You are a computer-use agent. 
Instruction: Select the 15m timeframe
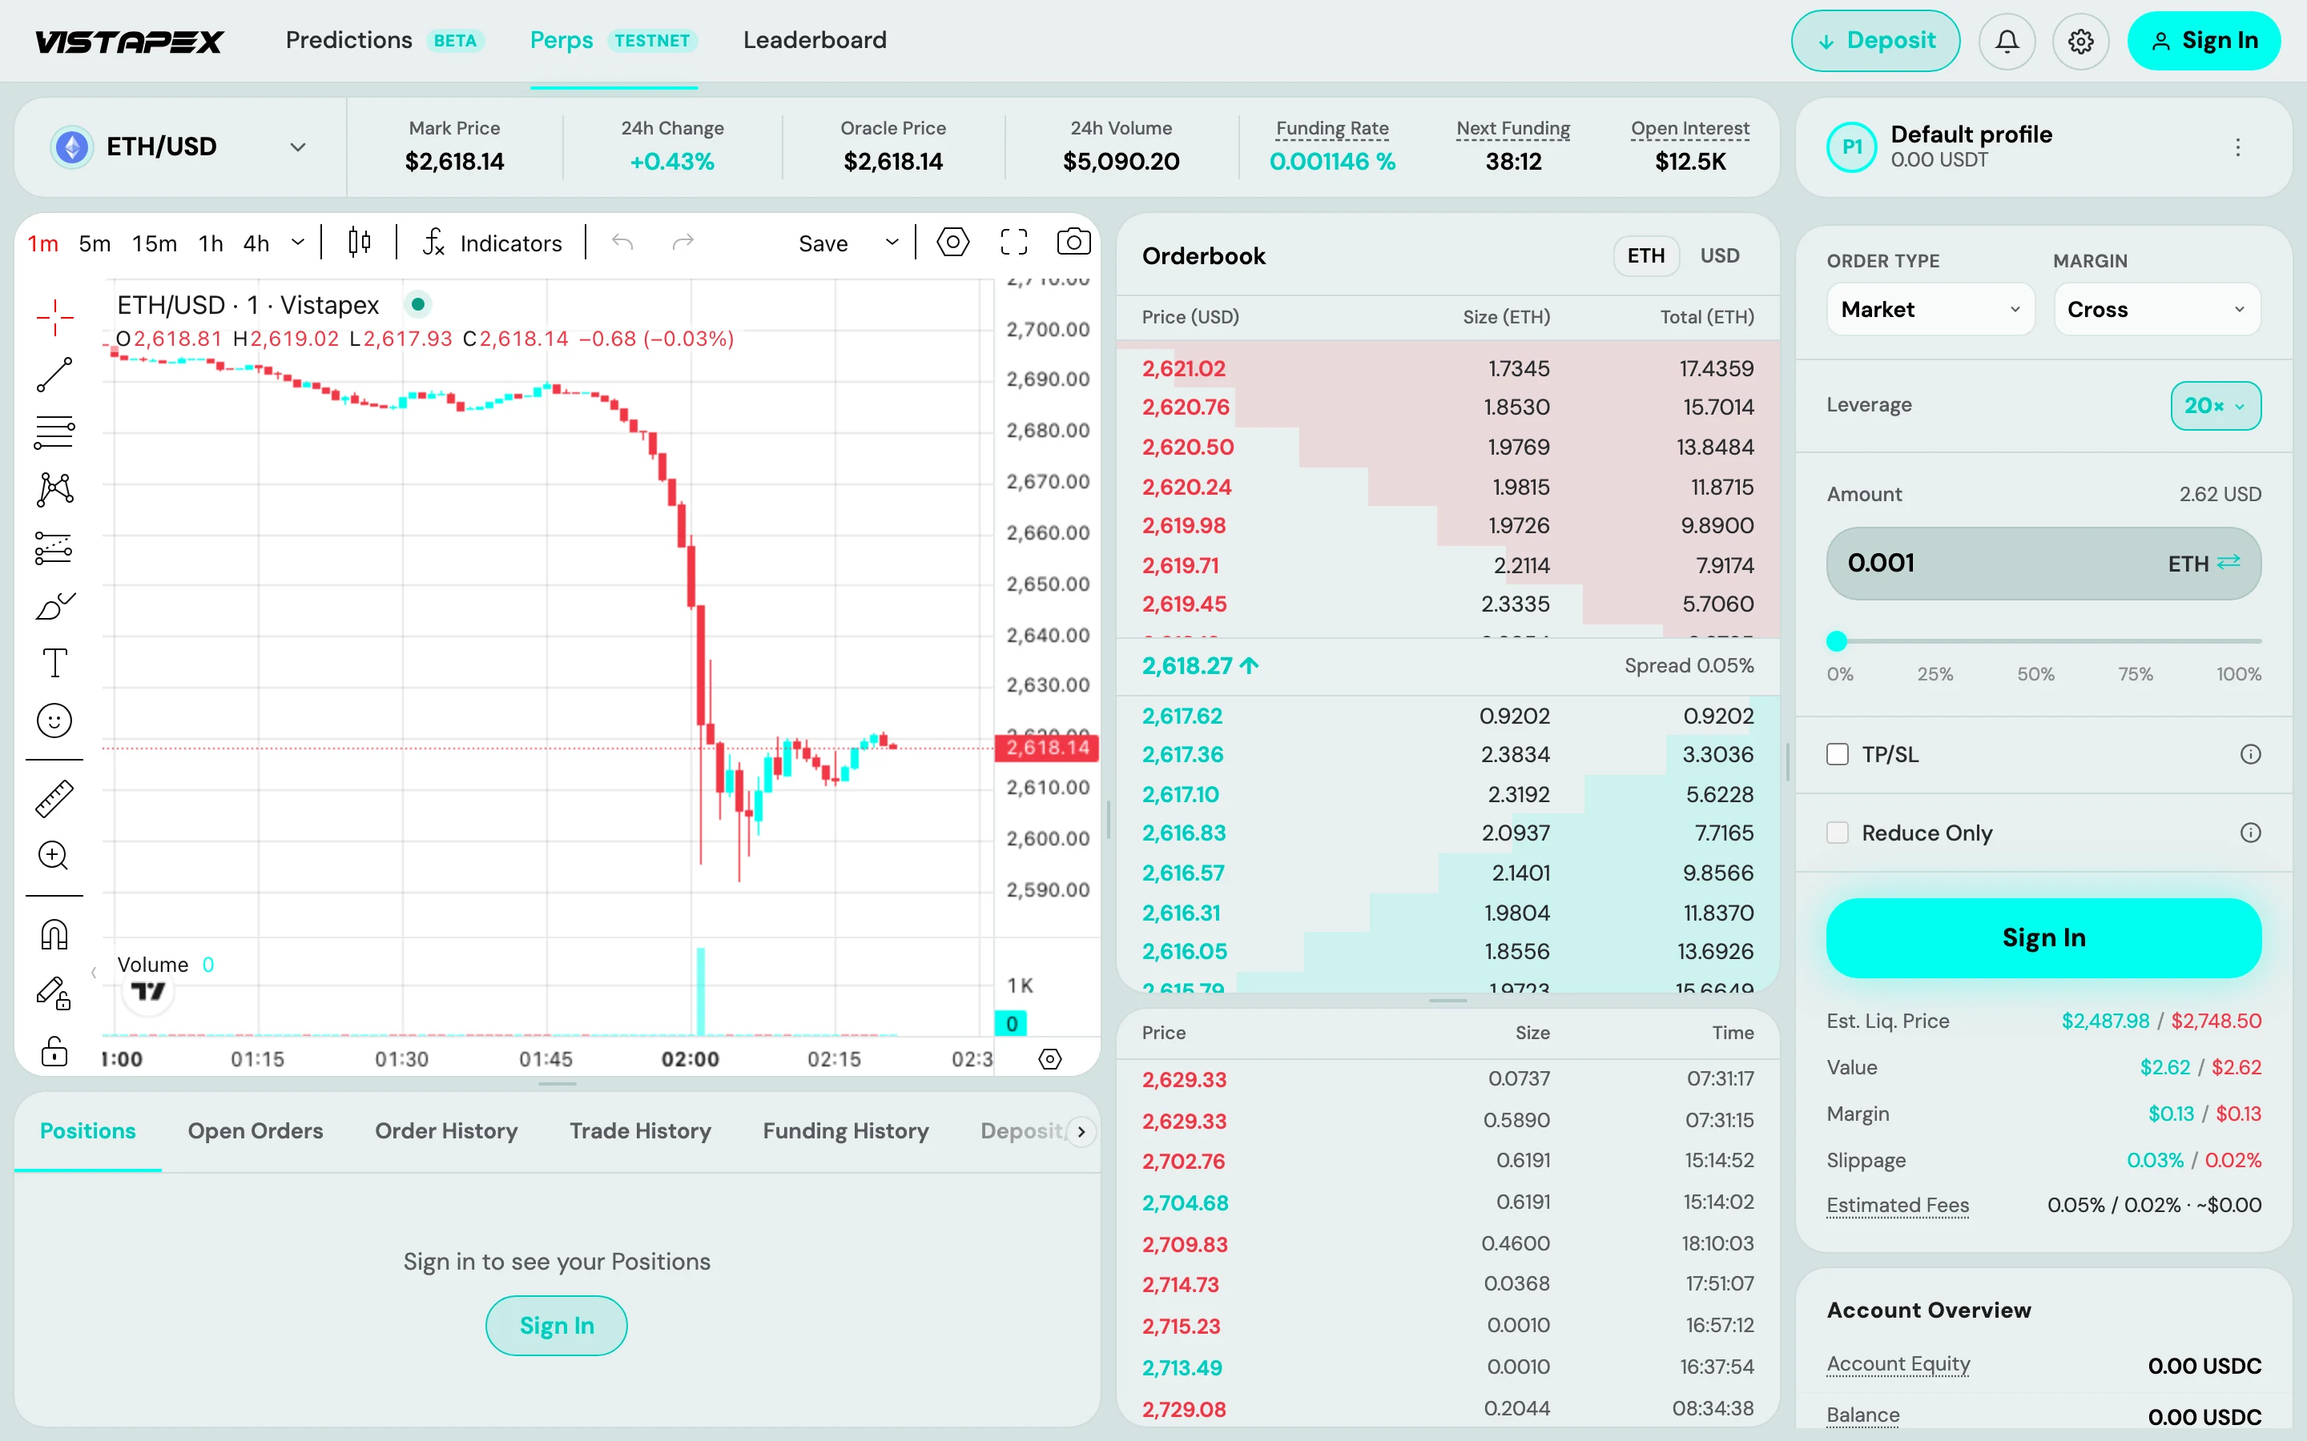155,244
